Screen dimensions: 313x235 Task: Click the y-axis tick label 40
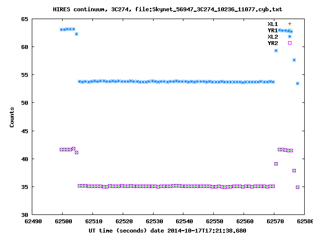[24, 159]
